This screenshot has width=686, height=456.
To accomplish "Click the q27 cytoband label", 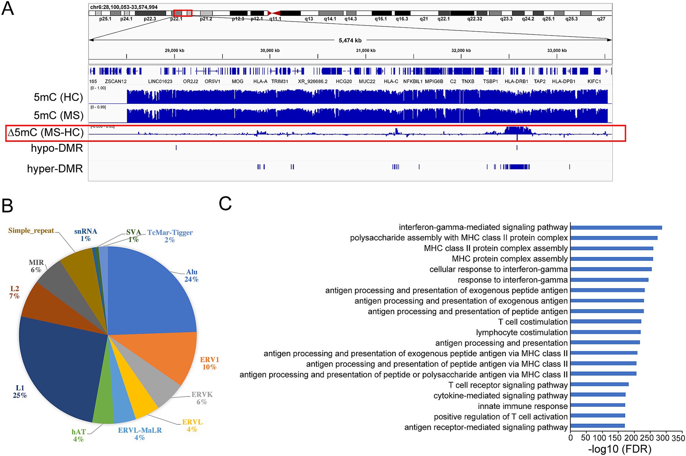I will point(601,19).
